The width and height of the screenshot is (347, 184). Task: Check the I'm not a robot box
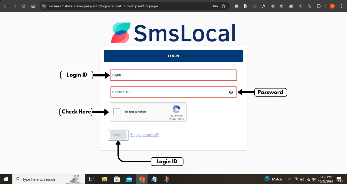click(117, 112)
